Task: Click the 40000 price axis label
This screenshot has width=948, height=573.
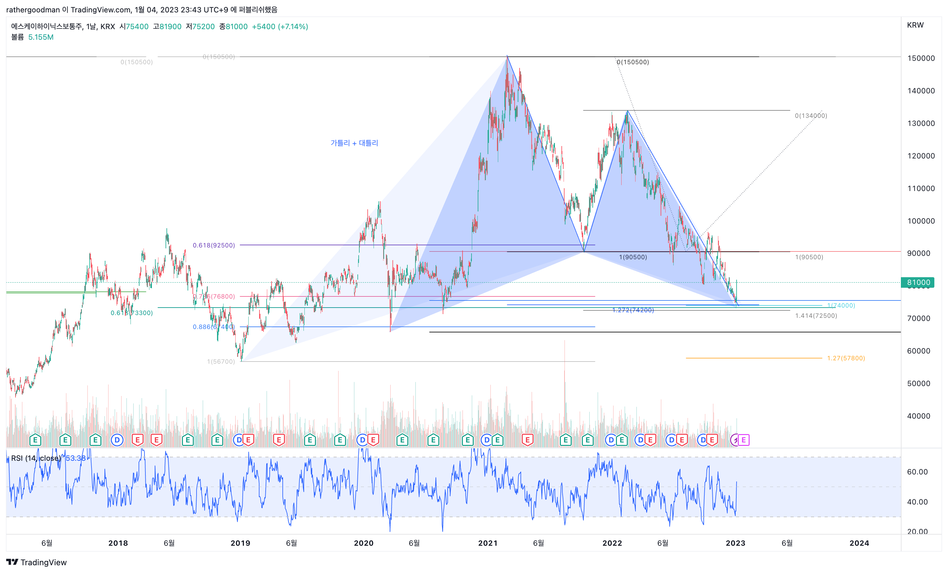Action: coord(919,416)
